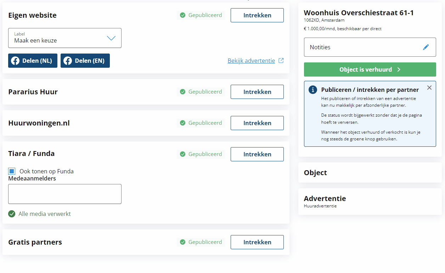Click the Facebook icon on Delen (EN)
The height and width of the screenshot is (273, 445).
(x=68, y=61)
